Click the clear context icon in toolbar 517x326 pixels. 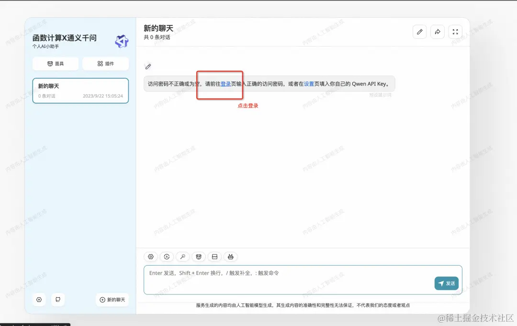pos(214,256)
